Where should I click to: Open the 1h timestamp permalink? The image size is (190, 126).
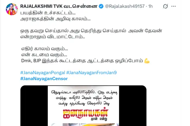coord(150,6)
